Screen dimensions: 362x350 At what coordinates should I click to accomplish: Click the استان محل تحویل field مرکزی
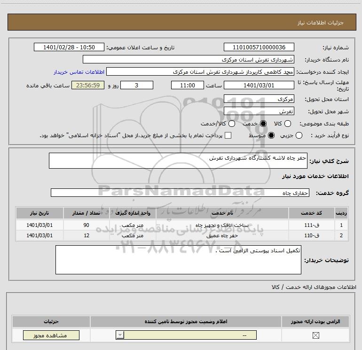(x=259, y=99)
